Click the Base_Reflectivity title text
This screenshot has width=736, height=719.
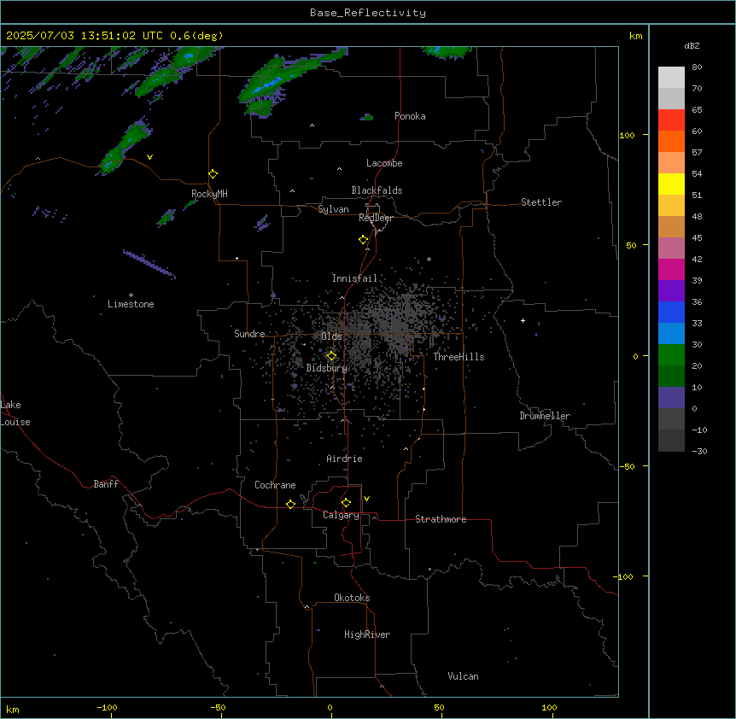[x=368, y=13]
